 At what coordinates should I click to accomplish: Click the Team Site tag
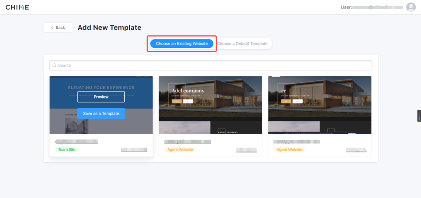pyautogui.click(x=67, y=149)
